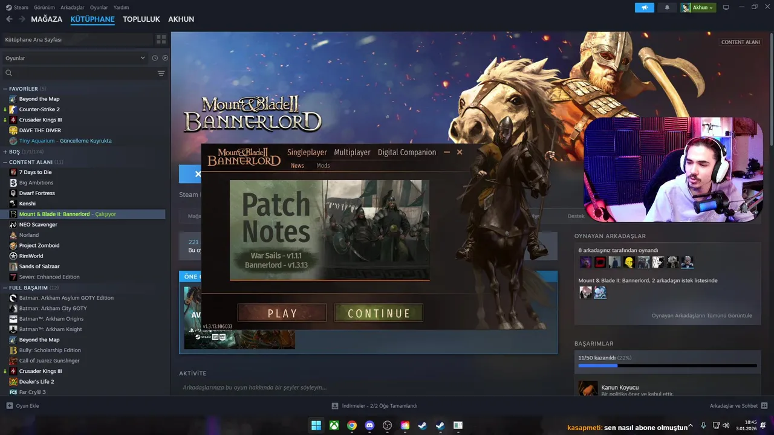Go to TOPLULUK tab

[x=141, y=19]
